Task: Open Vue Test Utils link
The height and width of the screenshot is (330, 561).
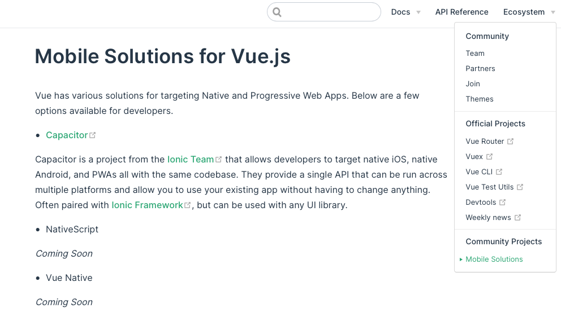Action: [489, 187]
